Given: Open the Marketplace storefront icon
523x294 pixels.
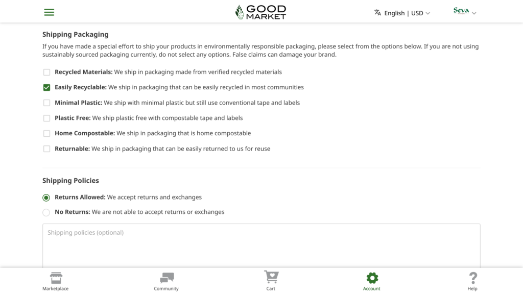Looking at the screenshot, I should coord(56,278).
